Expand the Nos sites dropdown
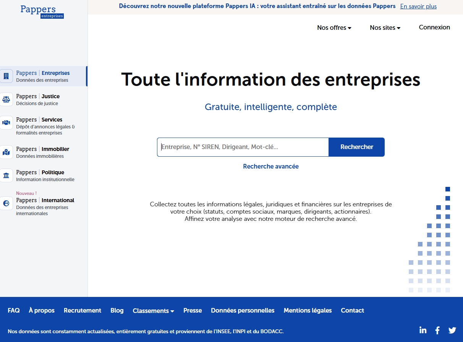463x342 pixels. pos(385,28)
